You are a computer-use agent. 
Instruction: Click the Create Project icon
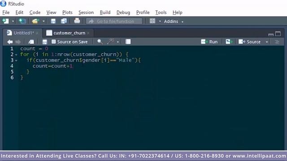22,21
